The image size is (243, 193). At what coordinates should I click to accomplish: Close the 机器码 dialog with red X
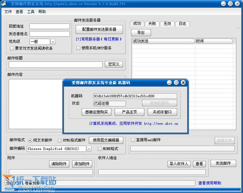click(x=183, y=83)
